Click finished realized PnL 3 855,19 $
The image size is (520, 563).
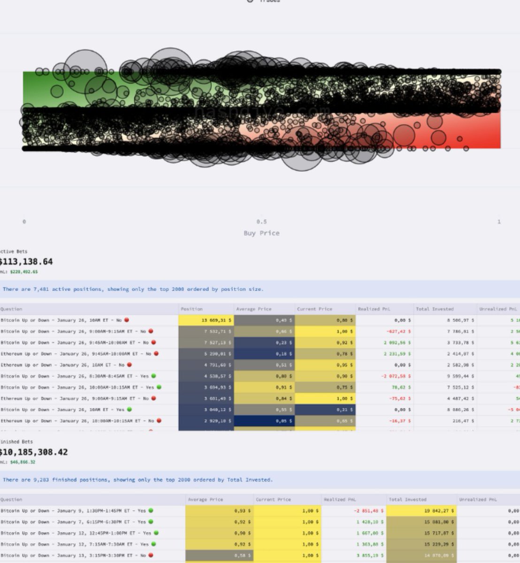tap(354, 556)
